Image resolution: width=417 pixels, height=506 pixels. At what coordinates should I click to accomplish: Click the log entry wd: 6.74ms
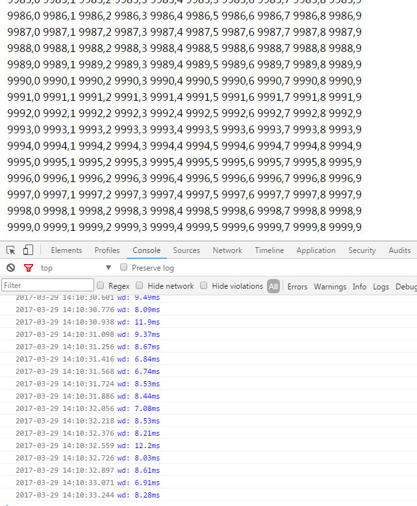tap(208, 371)
